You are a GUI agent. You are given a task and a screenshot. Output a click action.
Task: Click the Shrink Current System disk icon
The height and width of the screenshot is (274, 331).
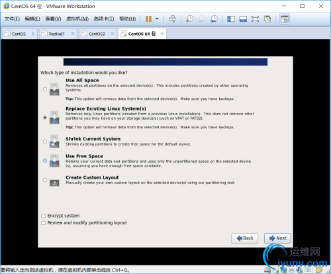click(54, 141)
